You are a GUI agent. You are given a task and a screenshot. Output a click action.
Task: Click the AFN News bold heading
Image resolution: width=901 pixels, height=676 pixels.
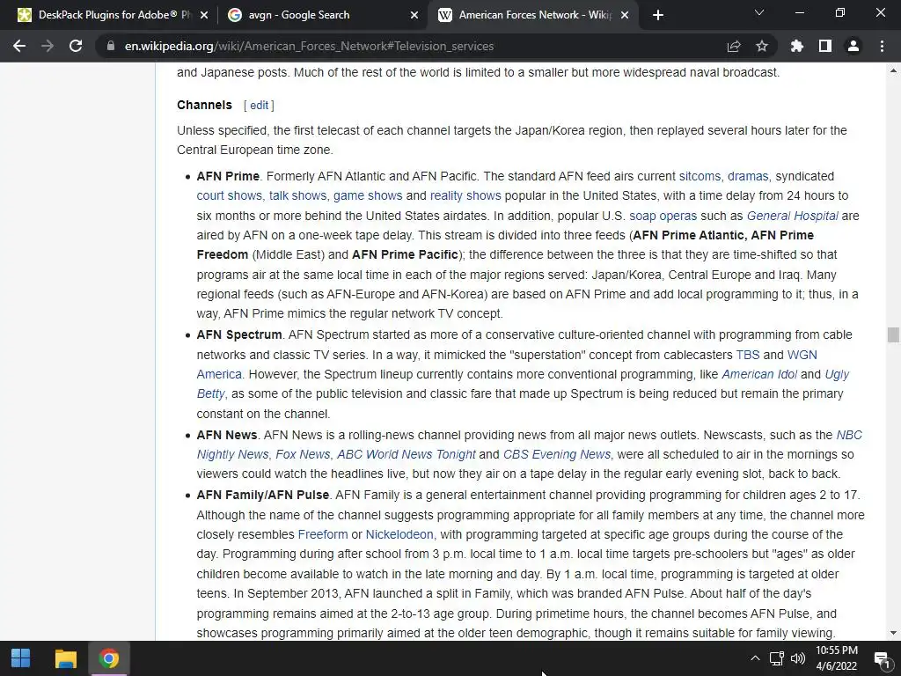pyautogui.click(x=226, y=435)
